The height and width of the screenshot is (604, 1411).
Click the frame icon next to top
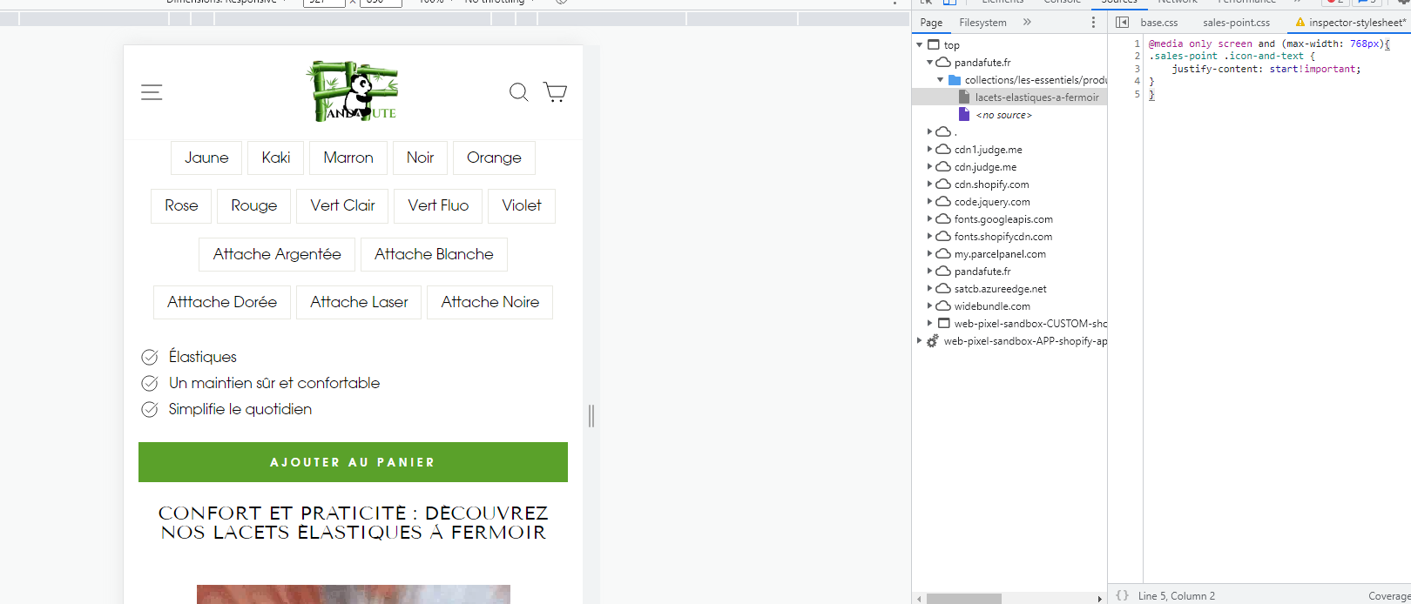[934, 44]
